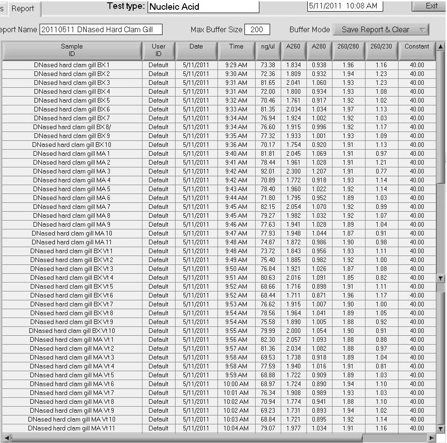Click the scroll down arrow at bottom right
This screenshot has height=443, width=447.
(440, 429)
